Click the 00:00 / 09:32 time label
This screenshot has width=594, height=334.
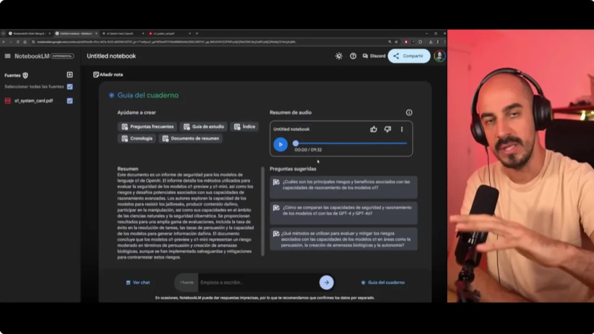308,150
